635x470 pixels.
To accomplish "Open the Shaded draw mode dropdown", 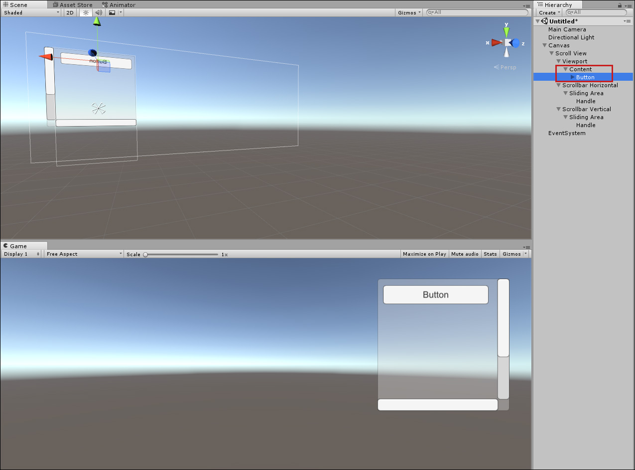I will click(x=31, y=12).
